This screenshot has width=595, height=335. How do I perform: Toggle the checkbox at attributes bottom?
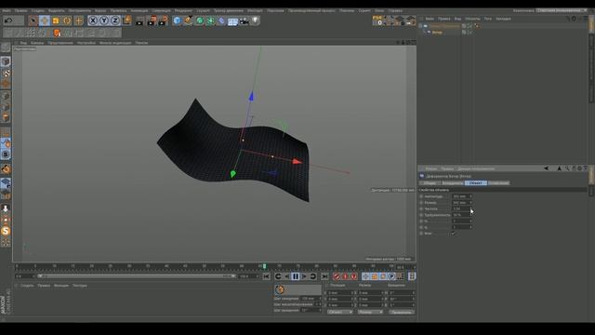453,234
